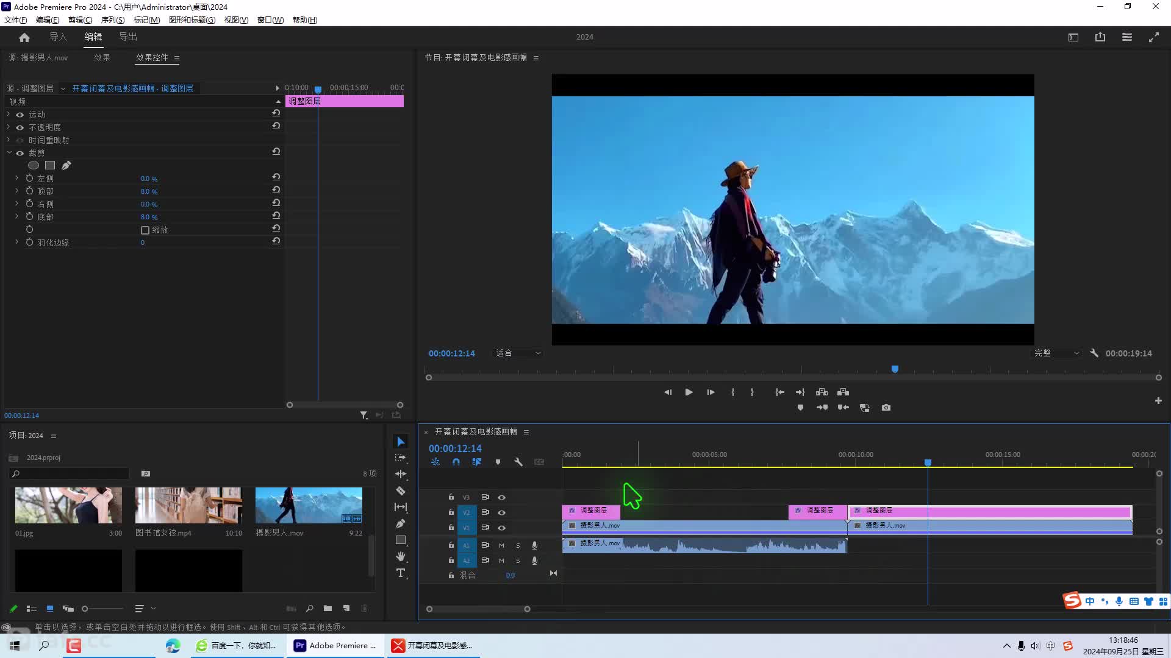1171x658 pixels.
Task: Toggle the Opacity effect fx eye
Action: click(20, 127)
